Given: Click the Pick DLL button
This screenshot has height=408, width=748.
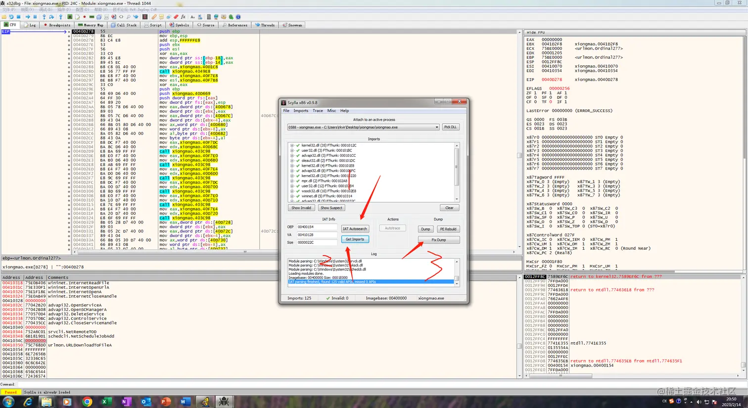Looking at the screenshot, I should point(451,127).
